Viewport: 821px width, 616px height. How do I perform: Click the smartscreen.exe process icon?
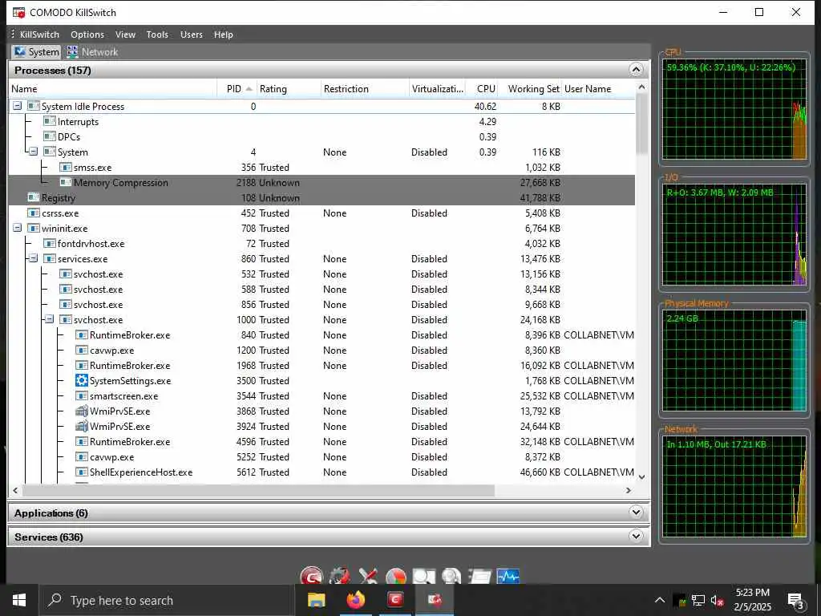[81, 396]
